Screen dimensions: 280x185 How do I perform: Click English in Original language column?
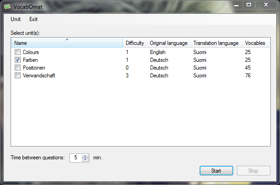(158, 52)
